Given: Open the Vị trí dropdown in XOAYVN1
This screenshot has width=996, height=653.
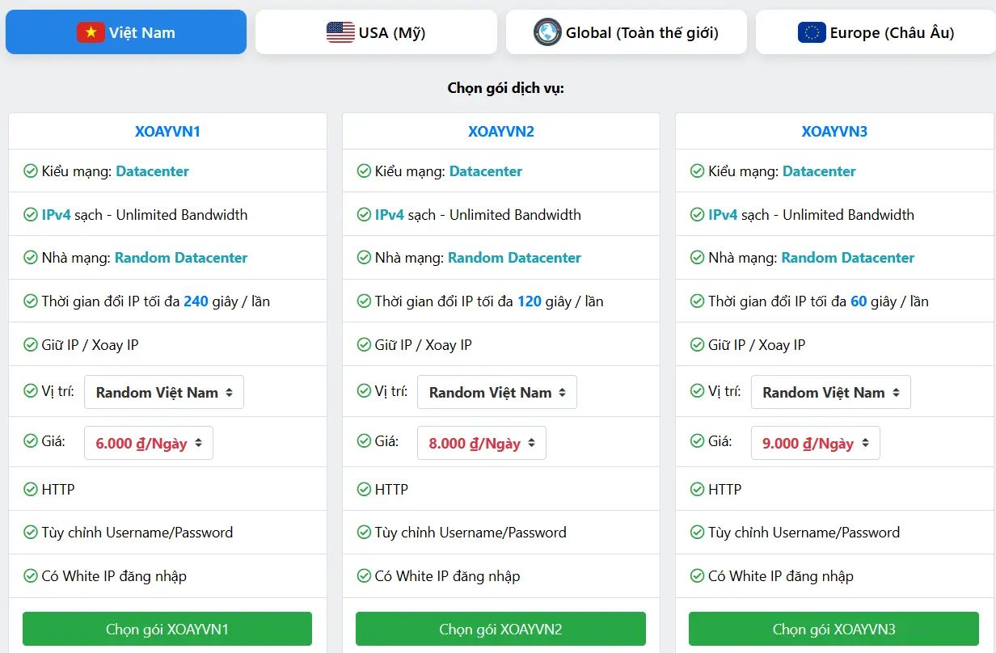Looking at the screenshot, I should point(163,391).
